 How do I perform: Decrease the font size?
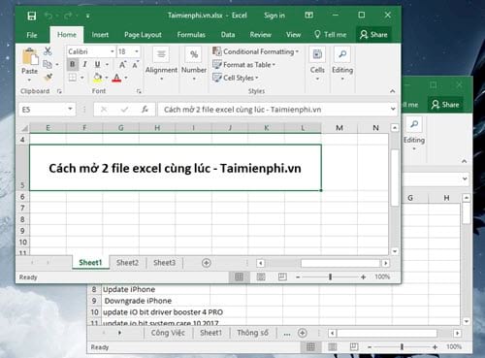coord(136,64)
